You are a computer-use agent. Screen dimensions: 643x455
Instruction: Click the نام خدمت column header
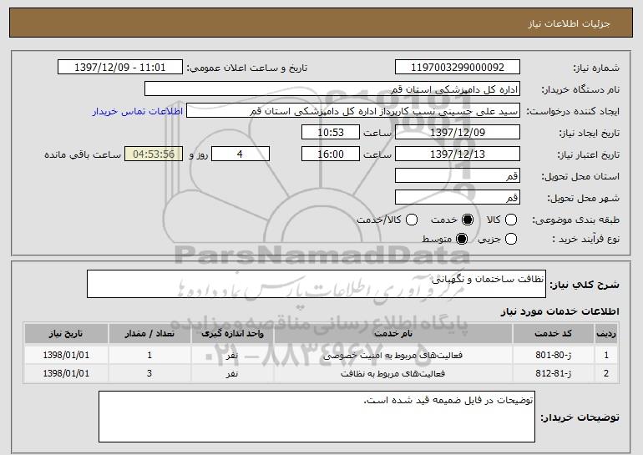pyautogui.click(x=393, y=333)
